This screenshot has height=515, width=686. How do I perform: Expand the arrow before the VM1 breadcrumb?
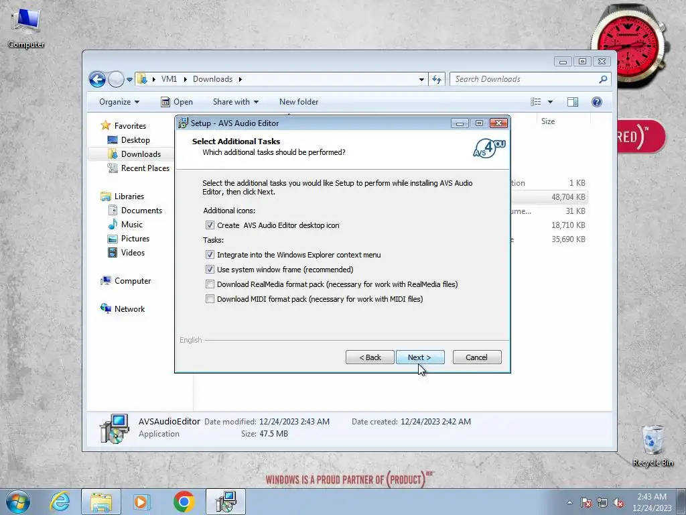(x=154, y=79)
